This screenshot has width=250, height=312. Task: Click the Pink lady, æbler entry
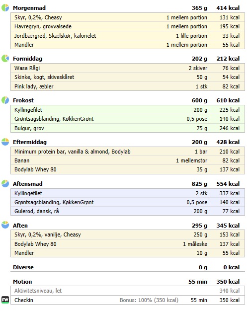pyautogui.click(x=128, y=86)
